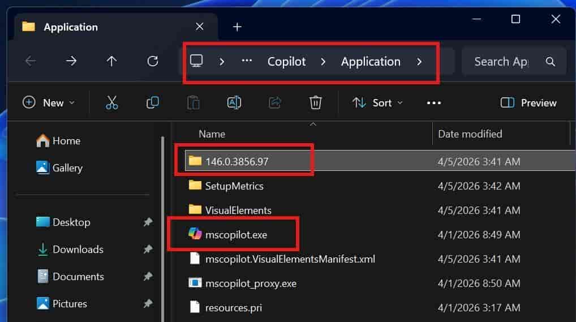Open Desktop in quick access
The image size is (576, 322).
pyautogui.click(x=63, y=222)
